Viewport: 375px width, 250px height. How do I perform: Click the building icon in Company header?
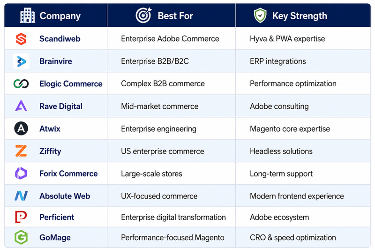coord(28,15)
